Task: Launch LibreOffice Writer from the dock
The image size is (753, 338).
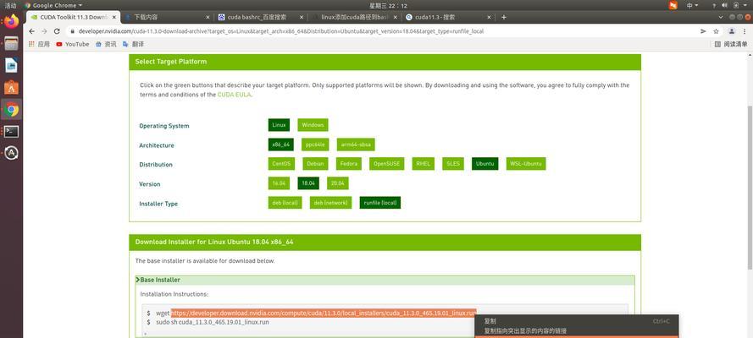Action: pos(11,66)
